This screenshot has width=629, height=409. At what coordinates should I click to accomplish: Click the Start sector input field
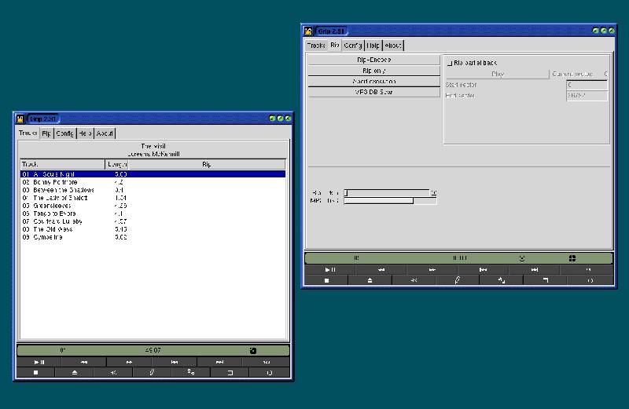pyautogui.click(x=587, y=85)
